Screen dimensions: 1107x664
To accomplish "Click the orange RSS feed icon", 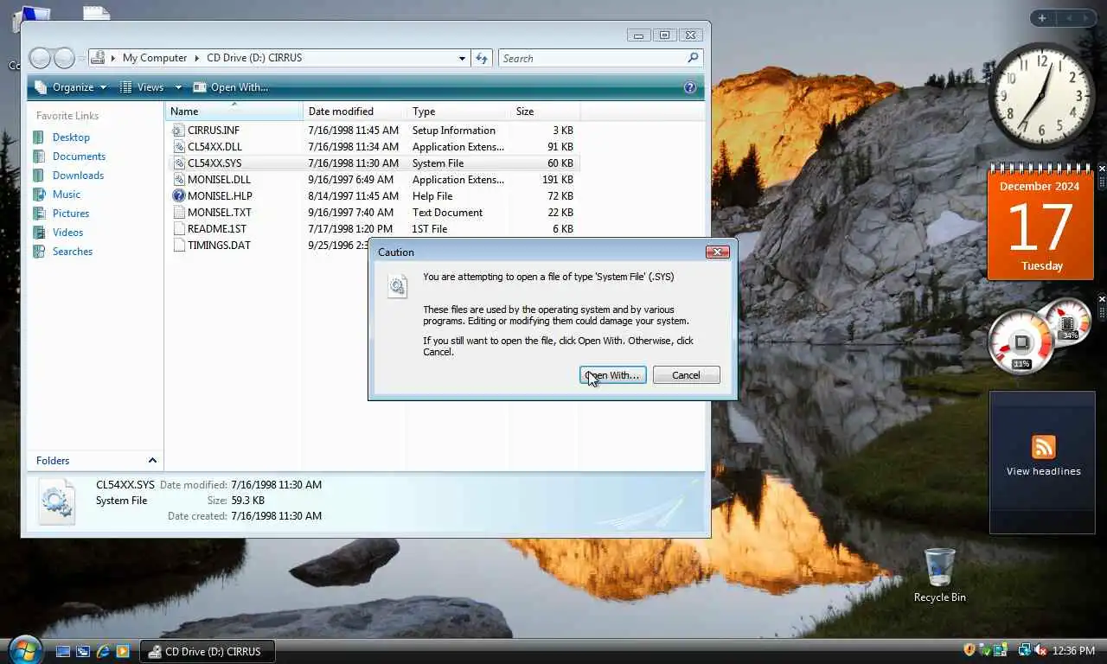I will [1043, 447].
